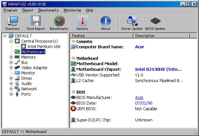
Task: Click the Computer section heading
Action: point(85,41)
